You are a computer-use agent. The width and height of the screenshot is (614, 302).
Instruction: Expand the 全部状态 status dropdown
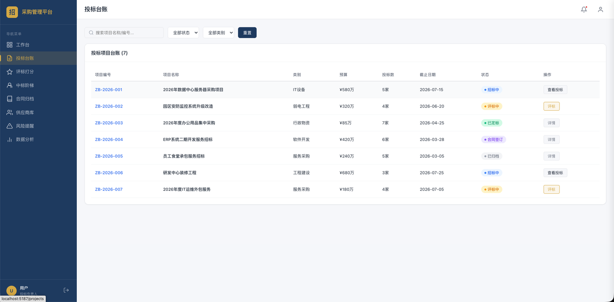(x=183, y=33)
